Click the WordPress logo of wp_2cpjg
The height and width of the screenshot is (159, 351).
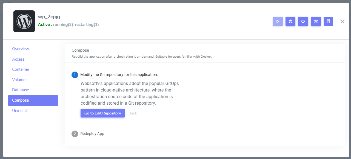(24, 21)
